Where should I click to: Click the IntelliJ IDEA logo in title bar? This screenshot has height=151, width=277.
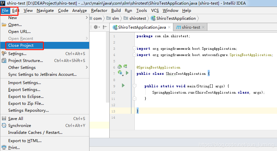pos(3,3)
